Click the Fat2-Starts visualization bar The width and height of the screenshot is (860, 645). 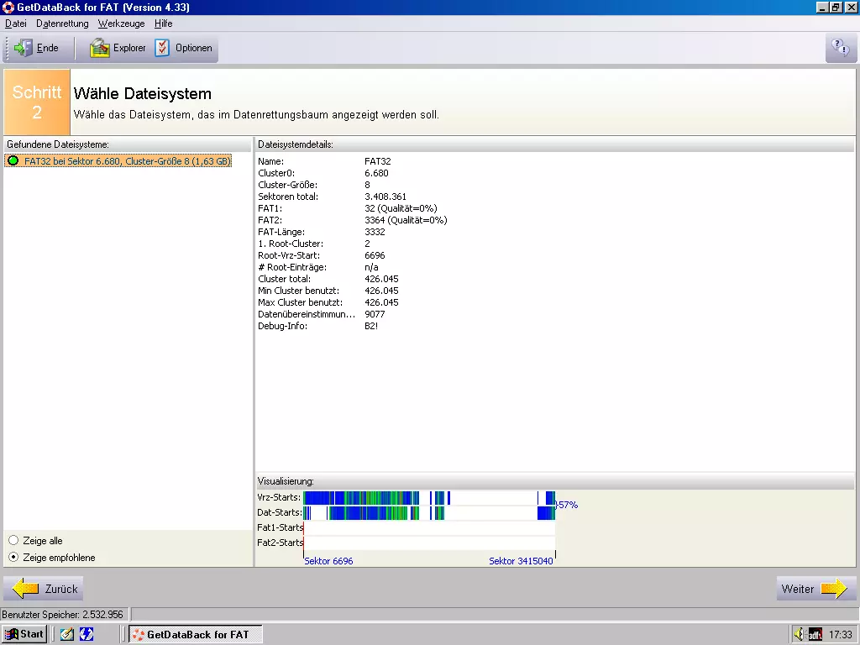tap(429, 543)
